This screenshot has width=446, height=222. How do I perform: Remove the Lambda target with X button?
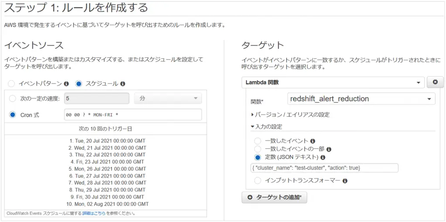435,82
